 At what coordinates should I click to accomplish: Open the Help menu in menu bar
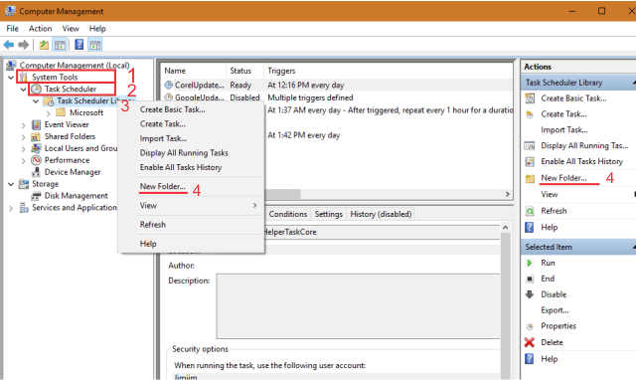[x=97, y=29]
